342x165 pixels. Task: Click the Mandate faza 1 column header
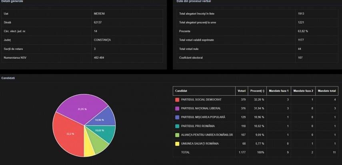coord(279,91)
